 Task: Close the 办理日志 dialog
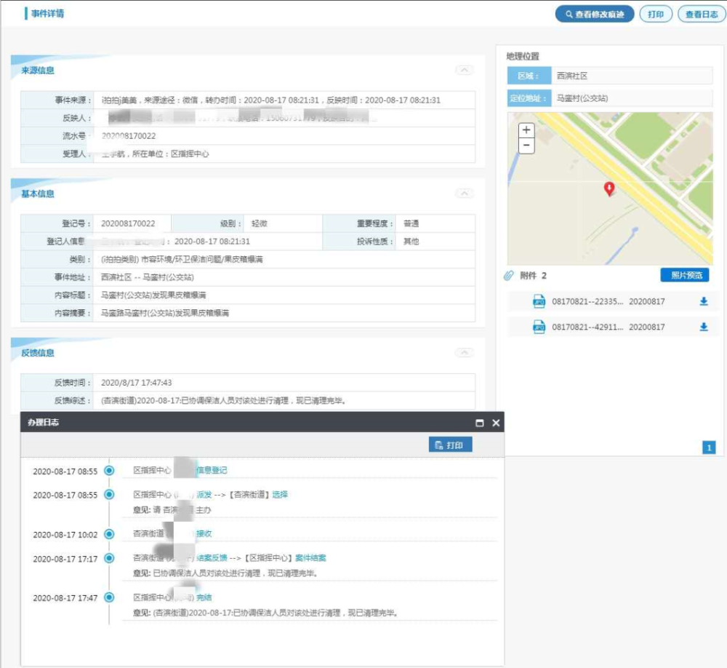[496, 423]
